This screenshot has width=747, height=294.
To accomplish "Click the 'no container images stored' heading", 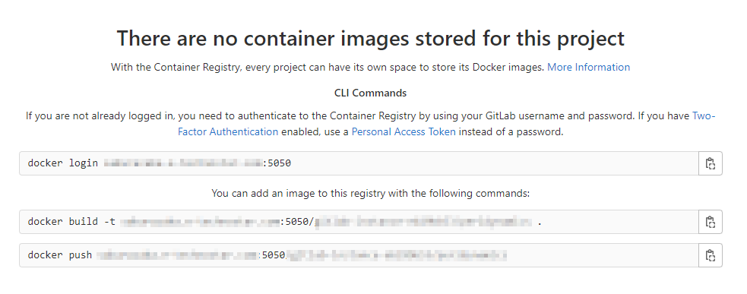I will (x=371, y=38).
